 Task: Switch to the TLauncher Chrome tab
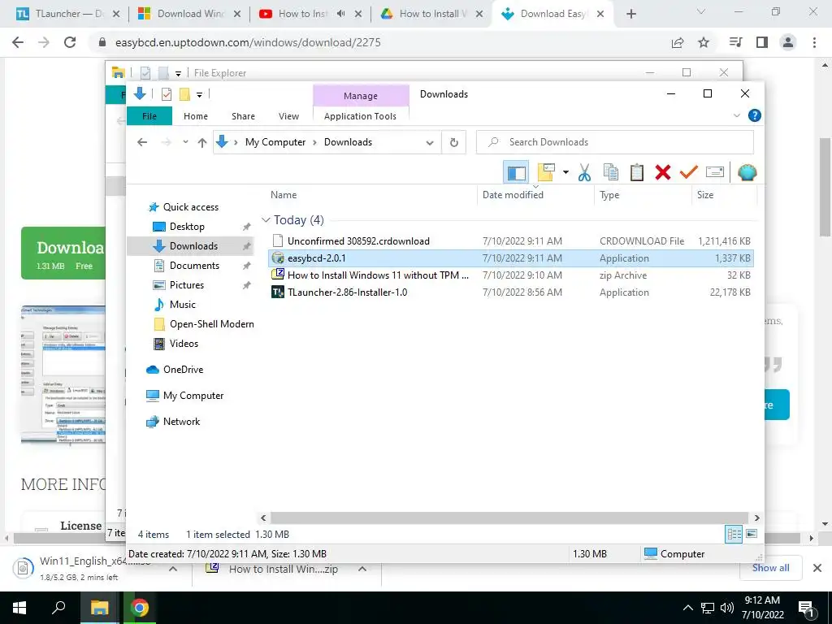67,14
